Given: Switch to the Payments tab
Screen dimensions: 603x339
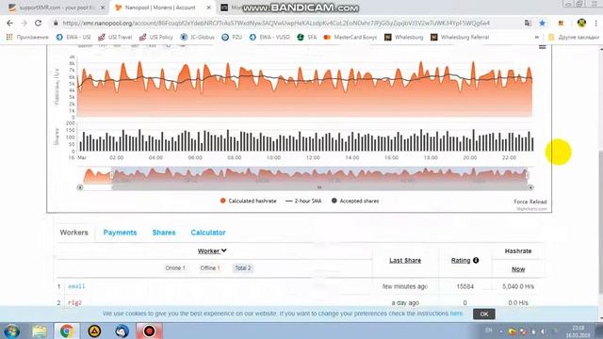Looking at the screenshot, I should tap(120, 233).
